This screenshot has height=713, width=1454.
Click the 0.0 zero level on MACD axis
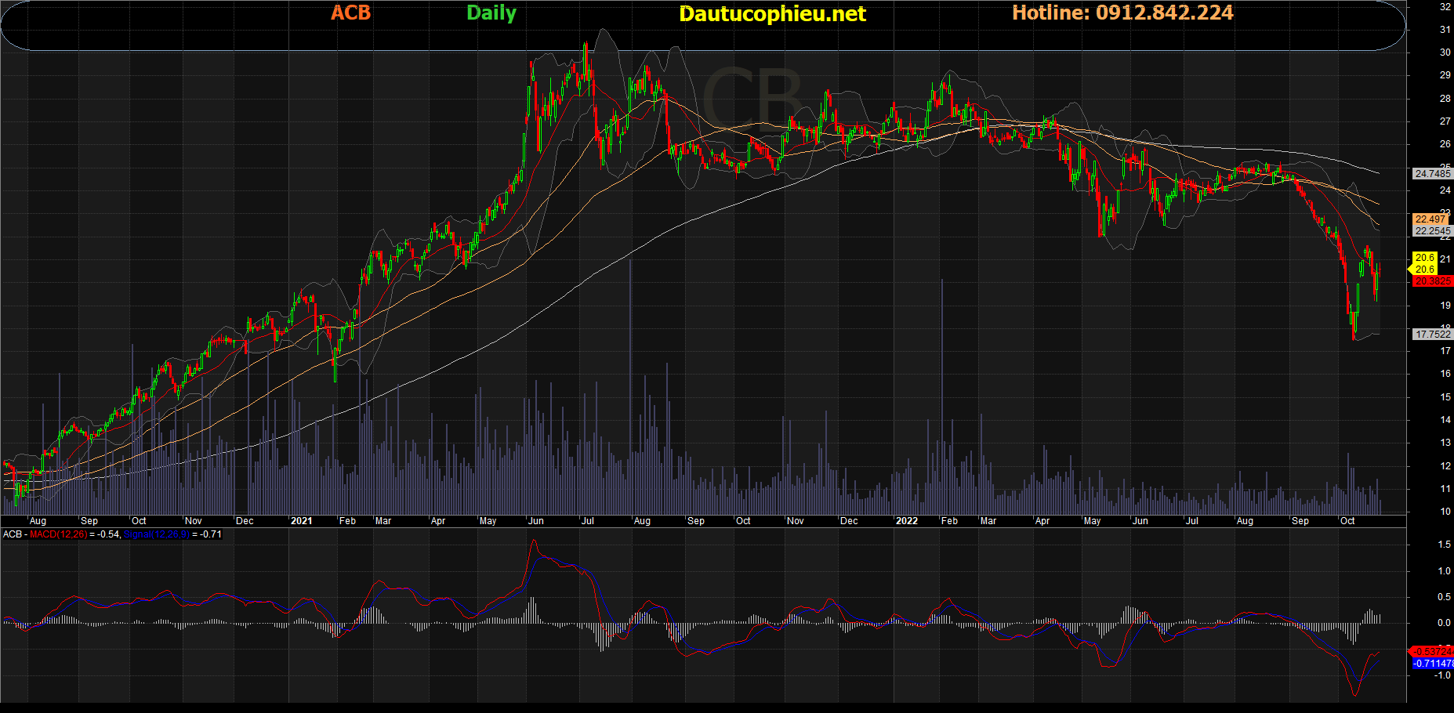[x=1444, y=623]
